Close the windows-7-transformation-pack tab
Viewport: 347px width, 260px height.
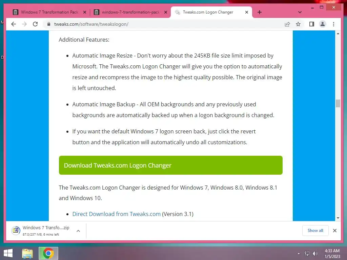tap(165, 12)
